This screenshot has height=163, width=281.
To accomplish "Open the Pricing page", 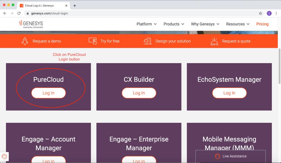I will coord(262,24).
